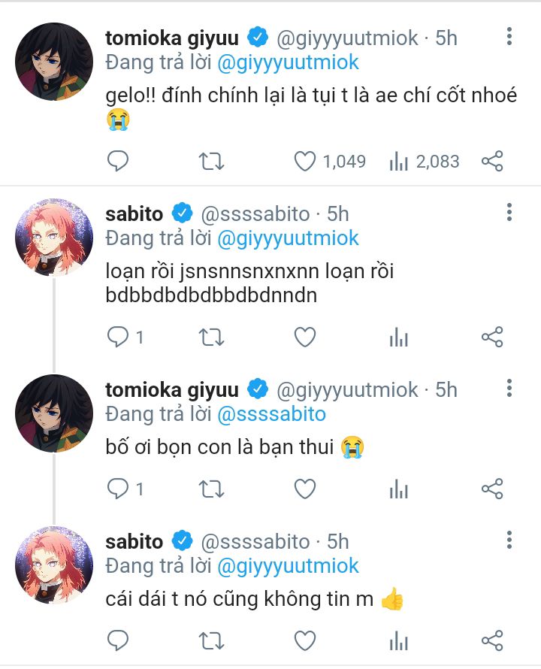Open @ssssabito mention link in giyuu's reply
This screenshot has width=541, height=669.
point(271,414)
